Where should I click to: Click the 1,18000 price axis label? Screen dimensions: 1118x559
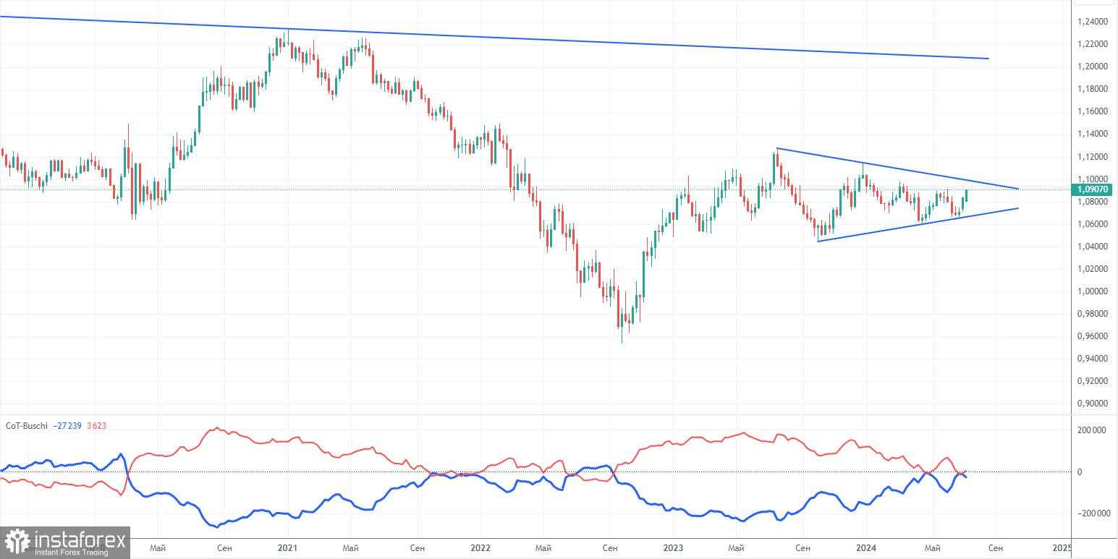(1093, 89)
